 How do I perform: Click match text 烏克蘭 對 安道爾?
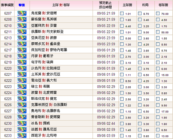click(44, 13)
